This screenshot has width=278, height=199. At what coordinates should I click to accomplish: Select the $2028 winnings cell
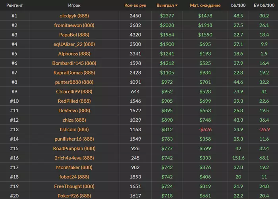click(167, 25)
